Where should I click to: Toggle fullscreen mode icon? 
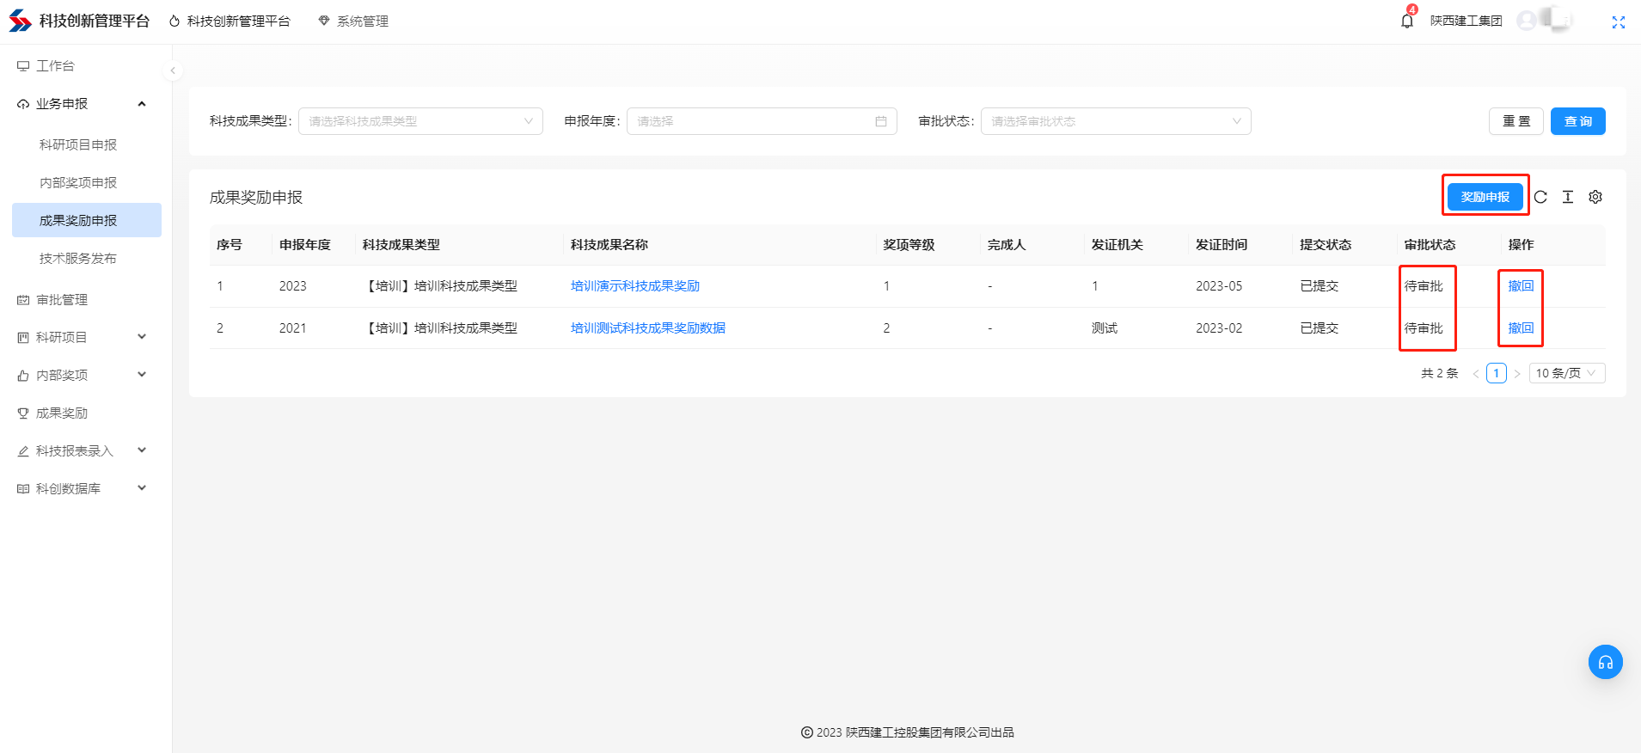point(1618,22)
